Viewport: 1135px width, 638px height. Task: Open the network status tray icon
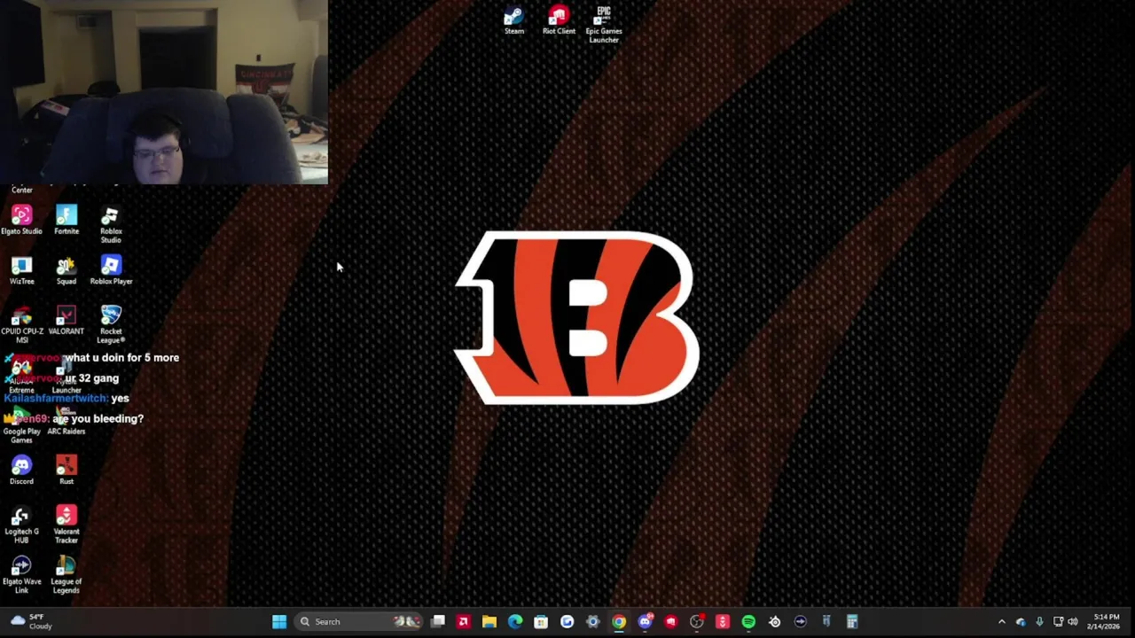coord(1058,621)
